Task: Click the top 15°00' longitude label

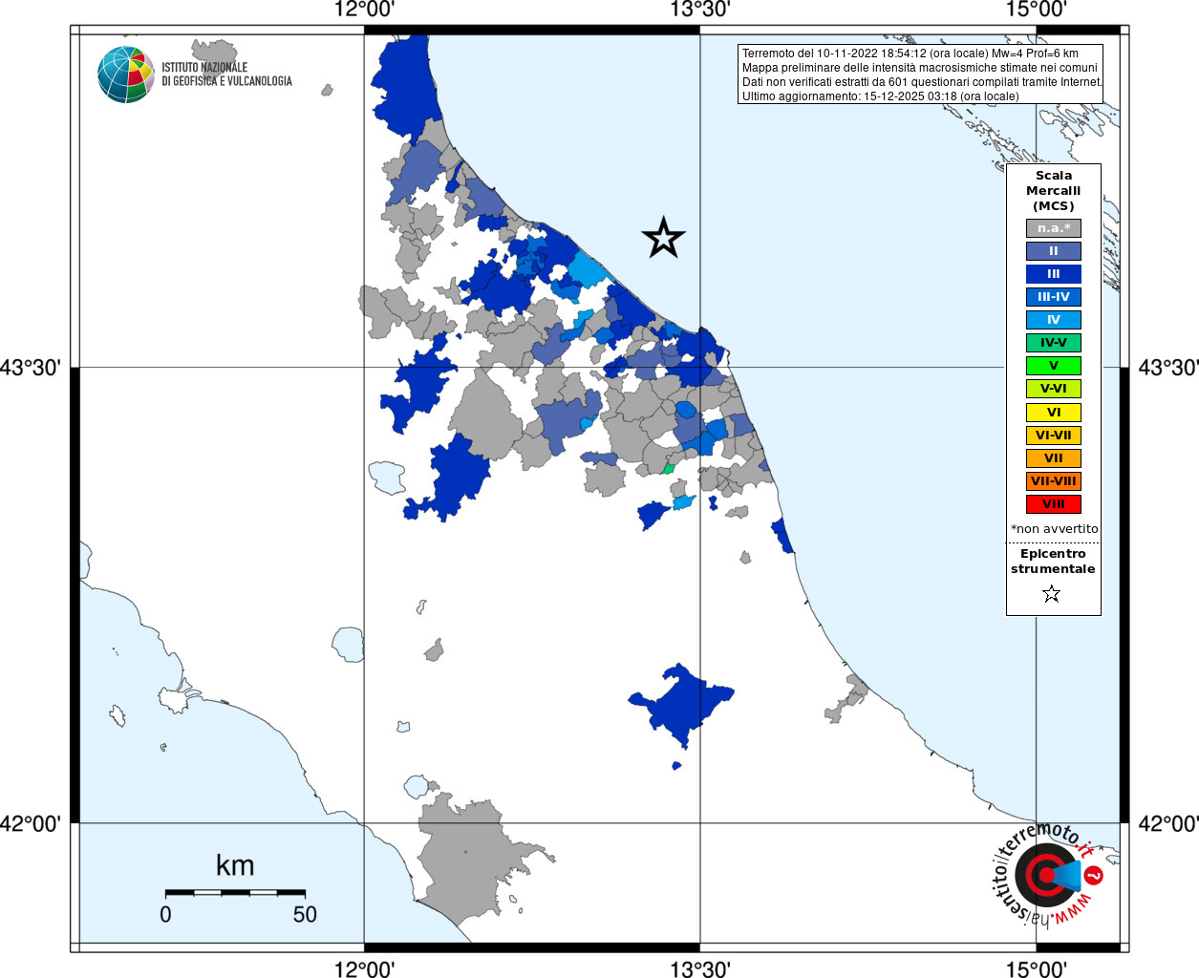Action: [1037, 10]
